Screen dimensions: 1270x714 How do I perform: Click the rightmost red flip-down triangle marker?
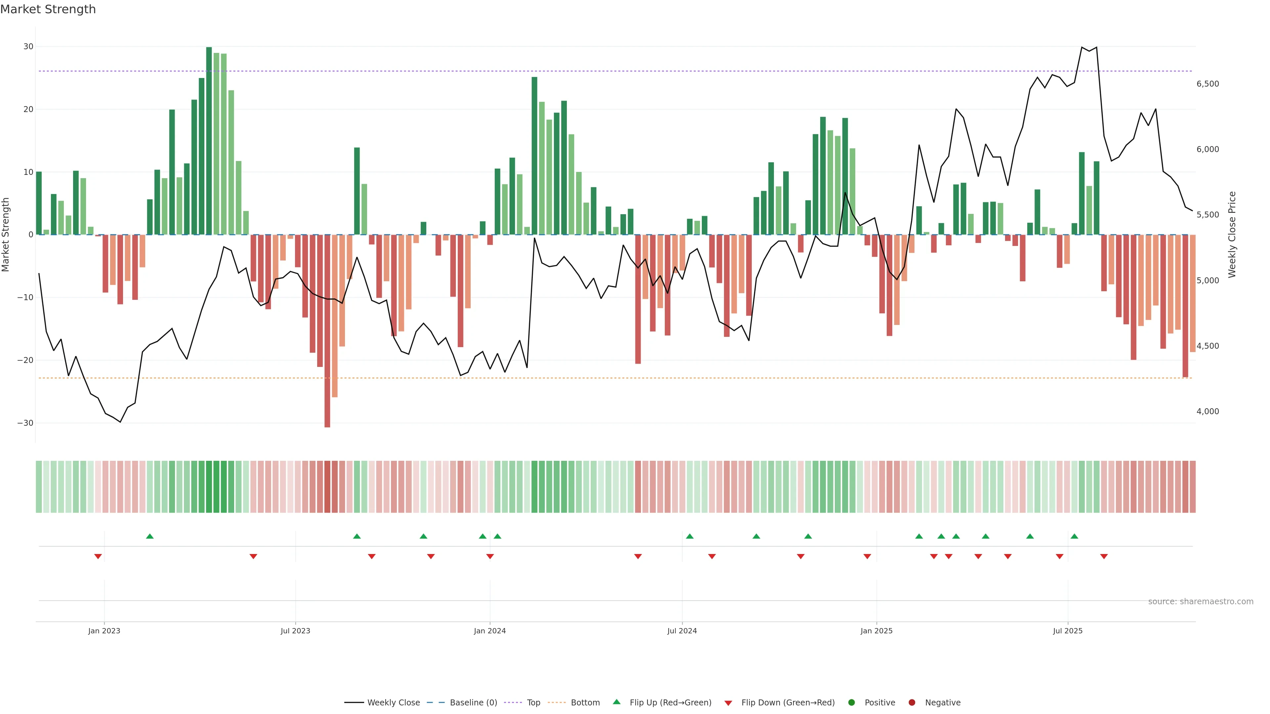click(1104, 556)
